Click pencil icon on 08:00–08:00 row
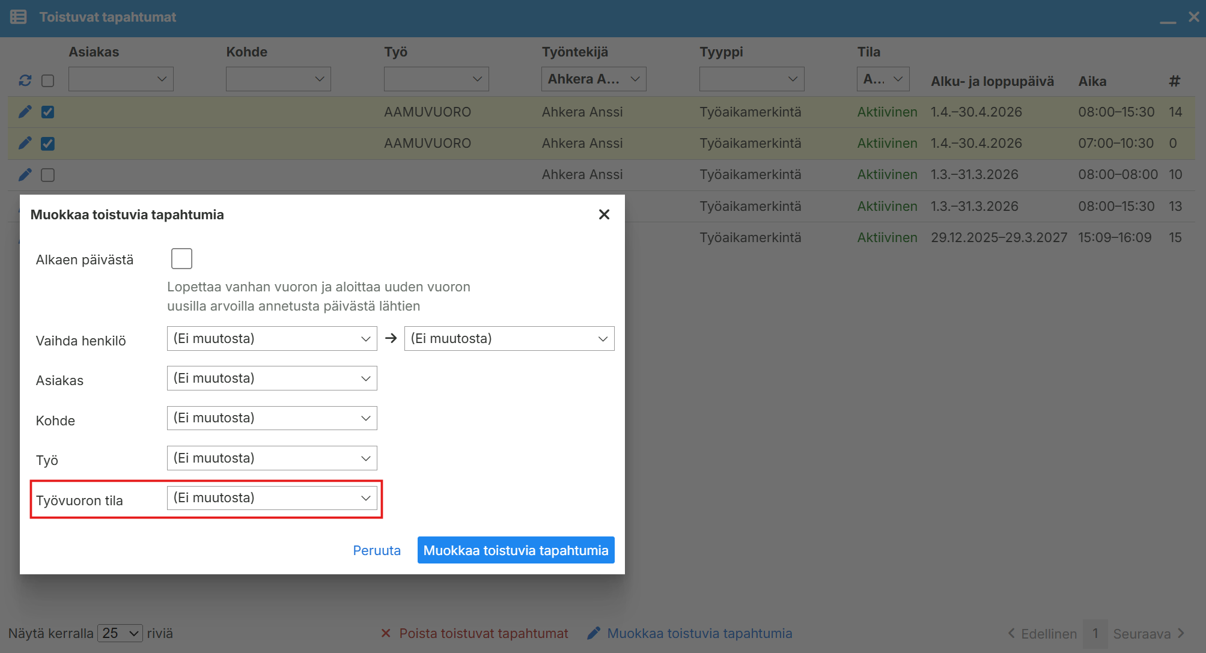1206x653 pixels. (x=25, y=175)
